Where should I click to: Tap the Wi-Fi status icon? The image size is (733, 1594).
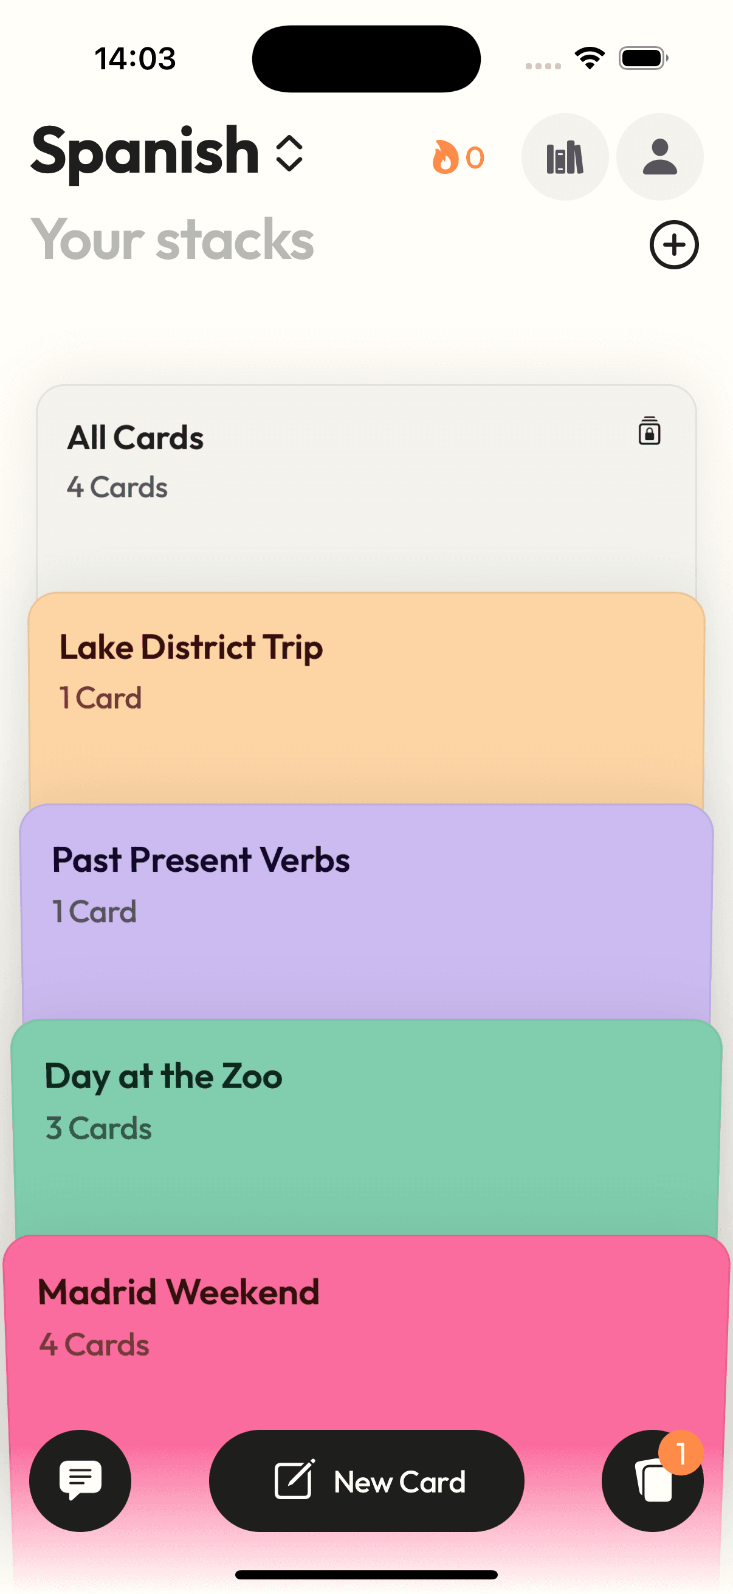(590, 58)
